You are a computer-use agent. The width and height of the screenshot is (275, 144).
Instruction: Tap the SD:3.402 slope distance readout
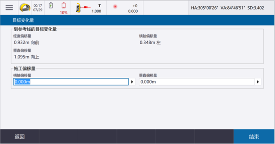point(255,8)
